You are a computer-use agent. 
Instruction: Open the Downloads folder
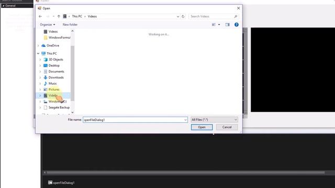pyautogui.click(x=56, y=78)
